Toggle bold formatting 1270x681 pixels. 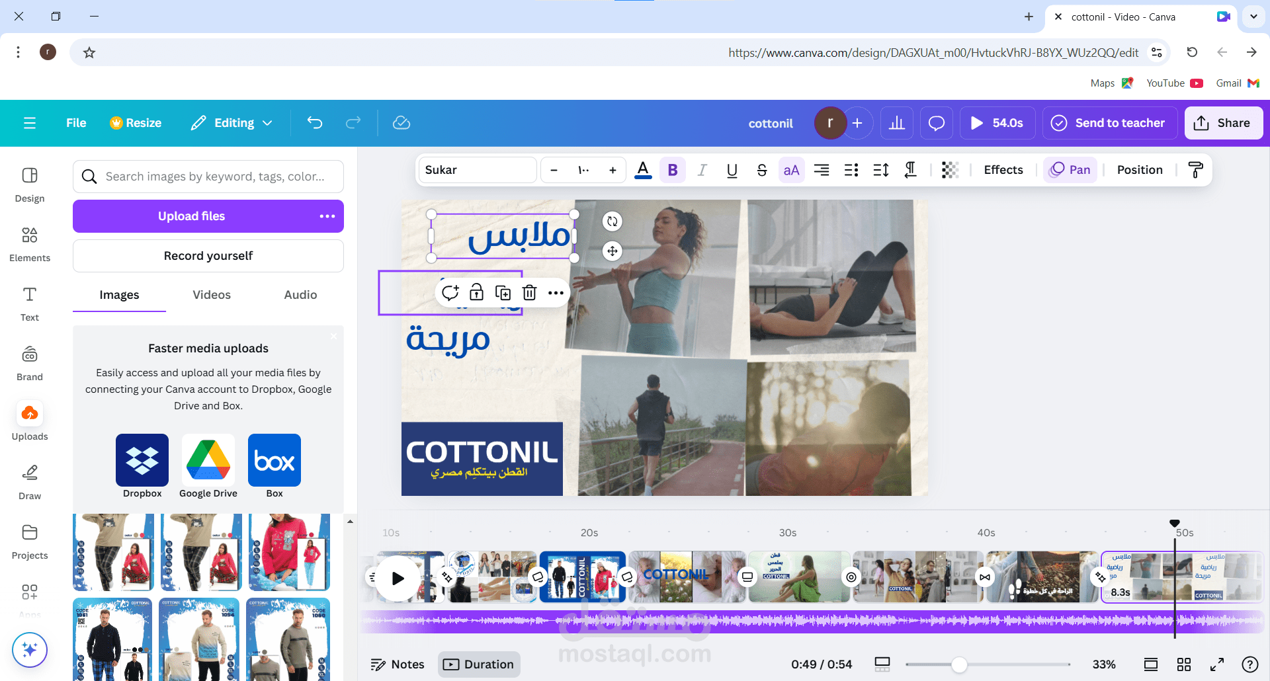(673, 170)
